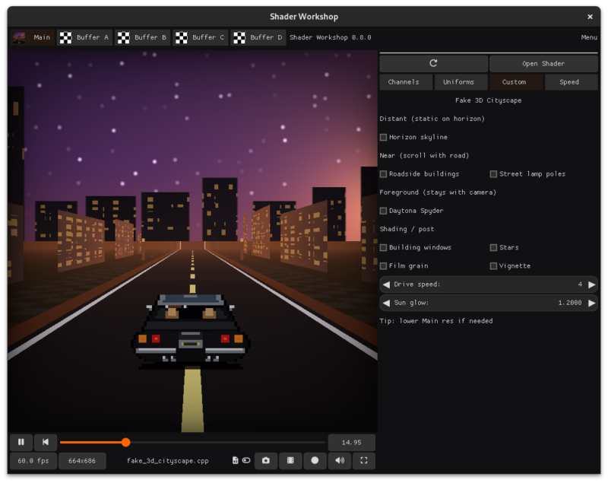Open the Uniforms panel tab
Viewport: 608px width, 483px height.
(461, 82)
